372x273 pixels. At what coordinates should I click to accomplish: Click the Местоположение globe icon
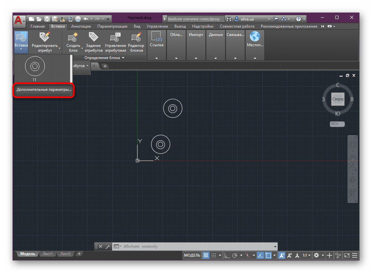(255, 37)
